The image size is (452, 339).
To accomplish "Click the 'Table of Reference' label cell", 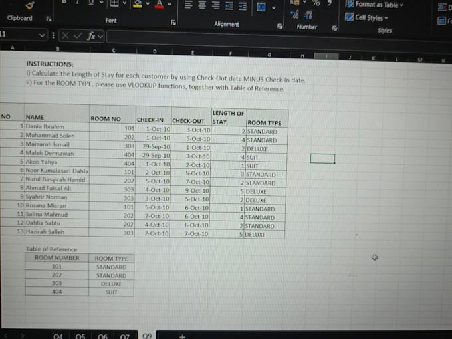I will tap(52, 249).
